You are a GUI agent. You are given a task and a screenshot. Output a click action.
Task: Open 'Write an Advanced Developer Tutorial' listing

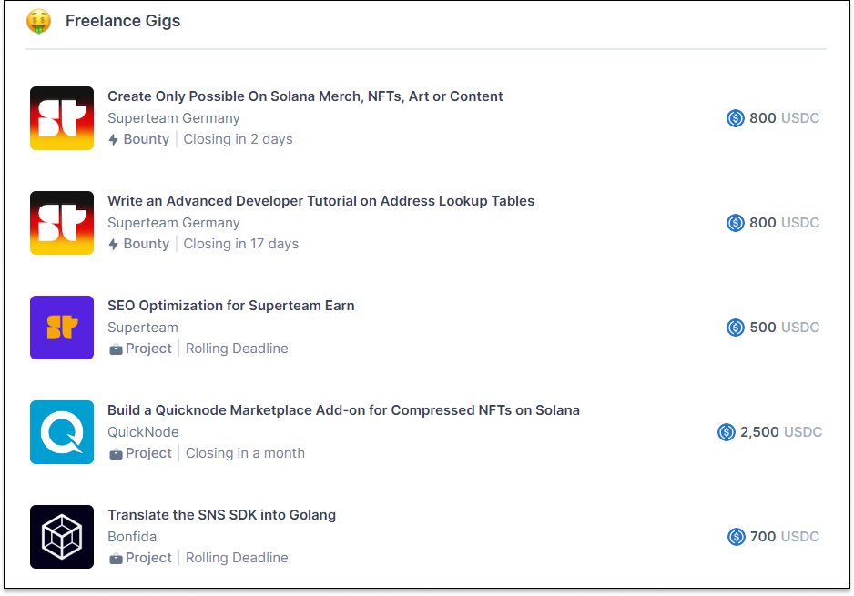[320, 201]
